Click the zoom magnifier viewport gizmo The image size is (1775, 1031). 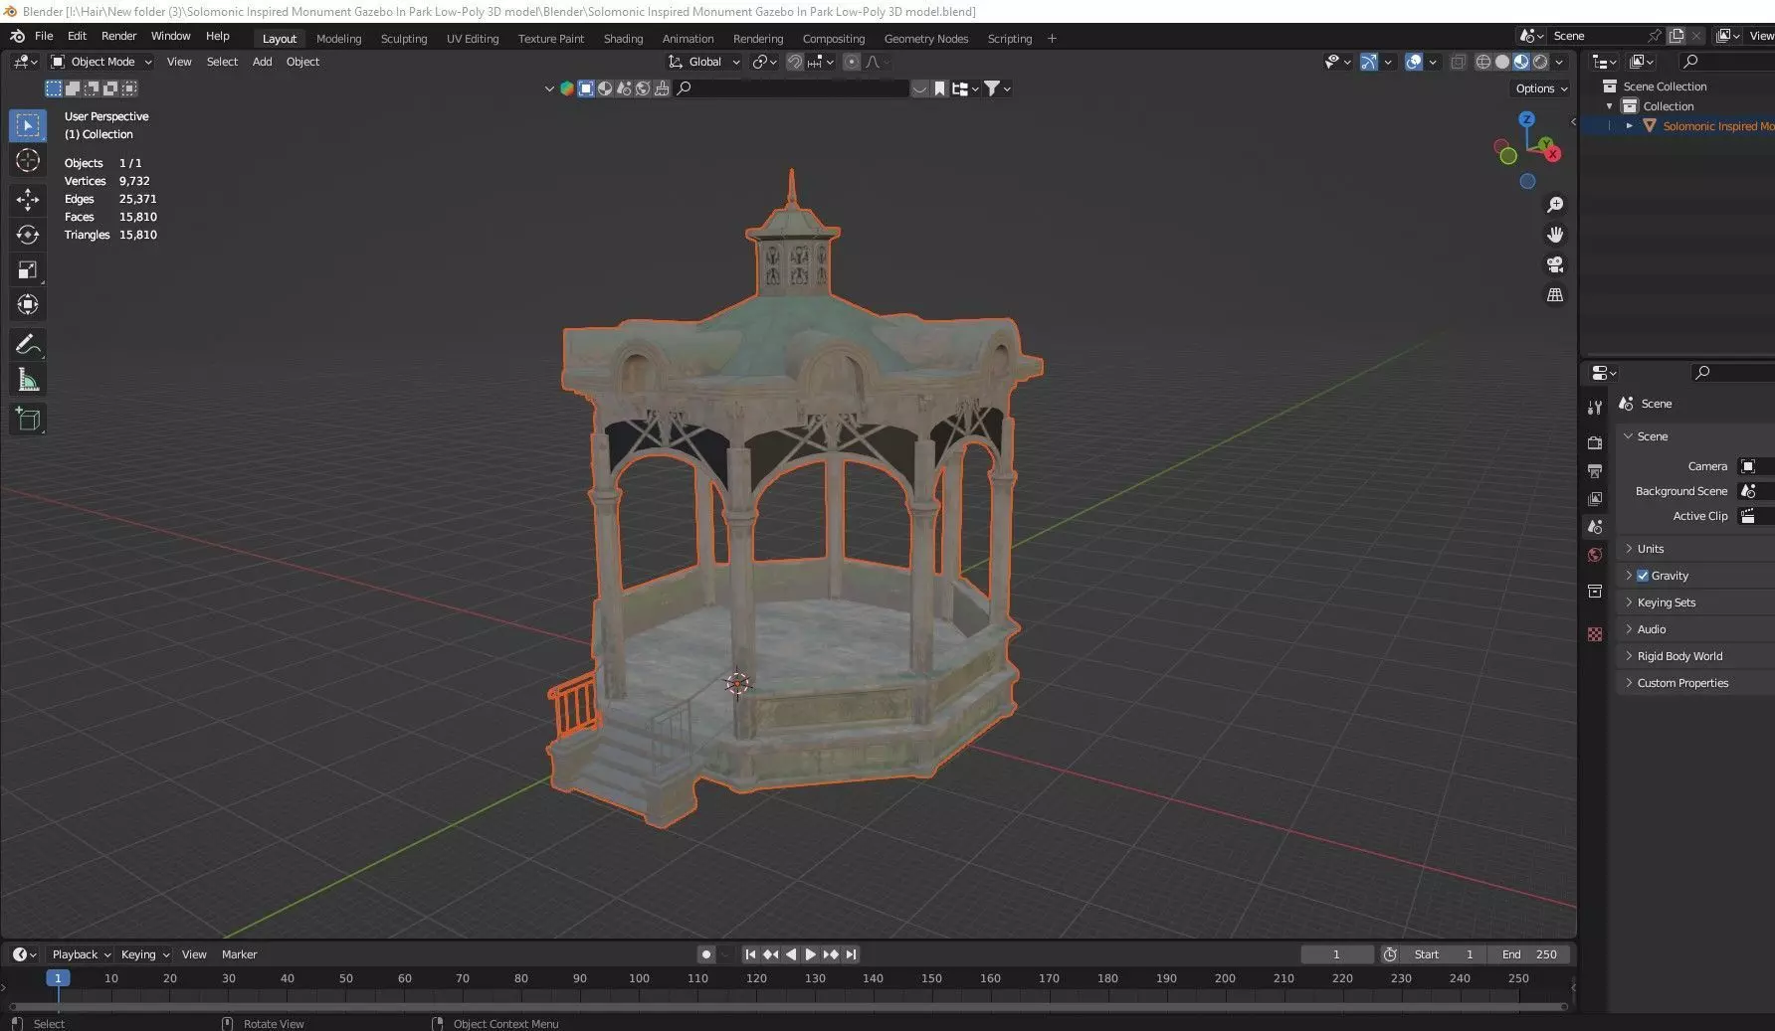pyautogui.click(x=1554, y=205)
